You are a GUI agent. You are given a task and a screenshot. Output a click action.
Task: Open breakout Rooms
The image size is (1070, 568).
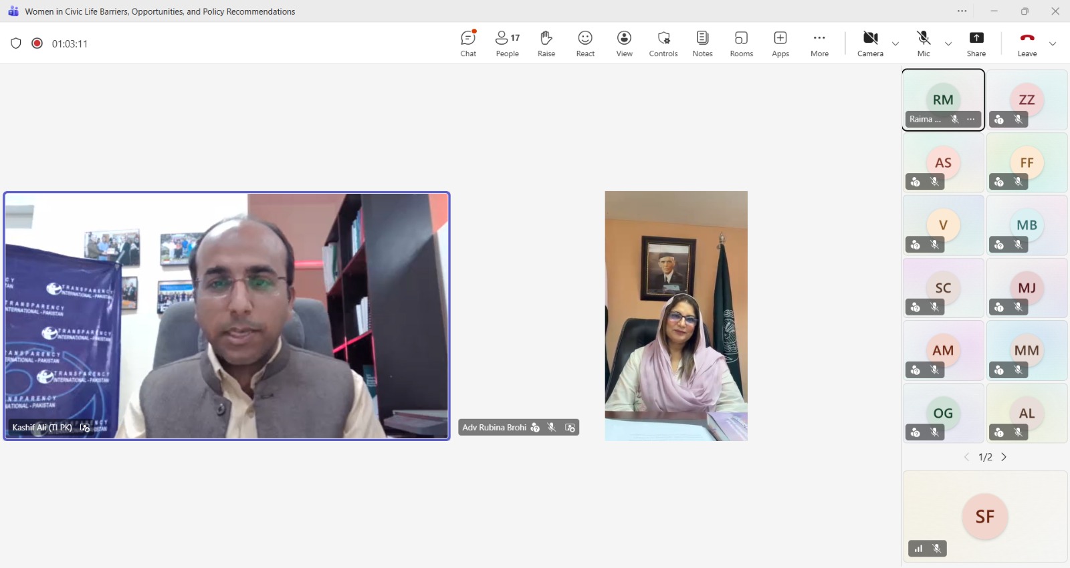pos(741,43)
